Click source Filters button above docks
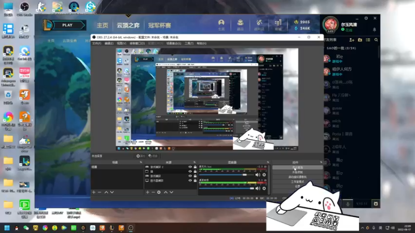 [x=153, y=156]
